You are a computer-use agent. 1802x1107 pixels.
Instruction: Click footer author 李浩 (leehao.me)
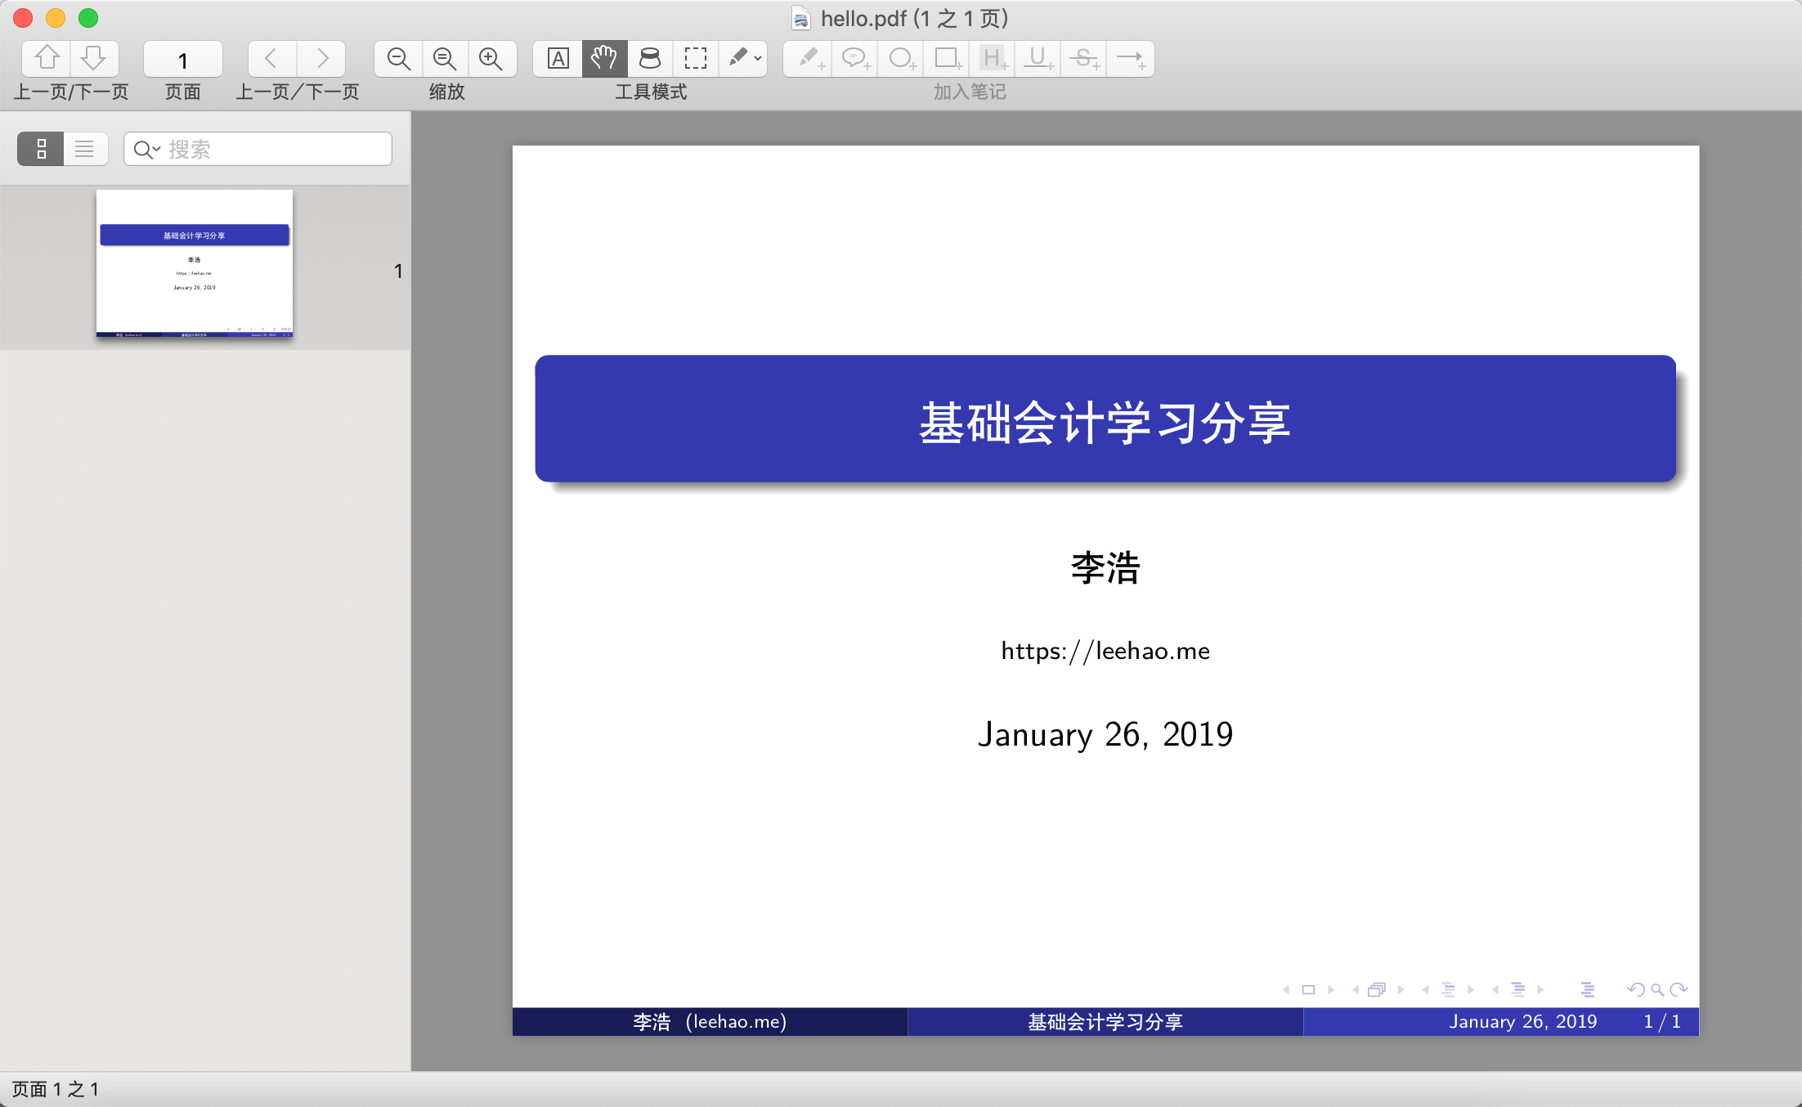click(710, 1021)
